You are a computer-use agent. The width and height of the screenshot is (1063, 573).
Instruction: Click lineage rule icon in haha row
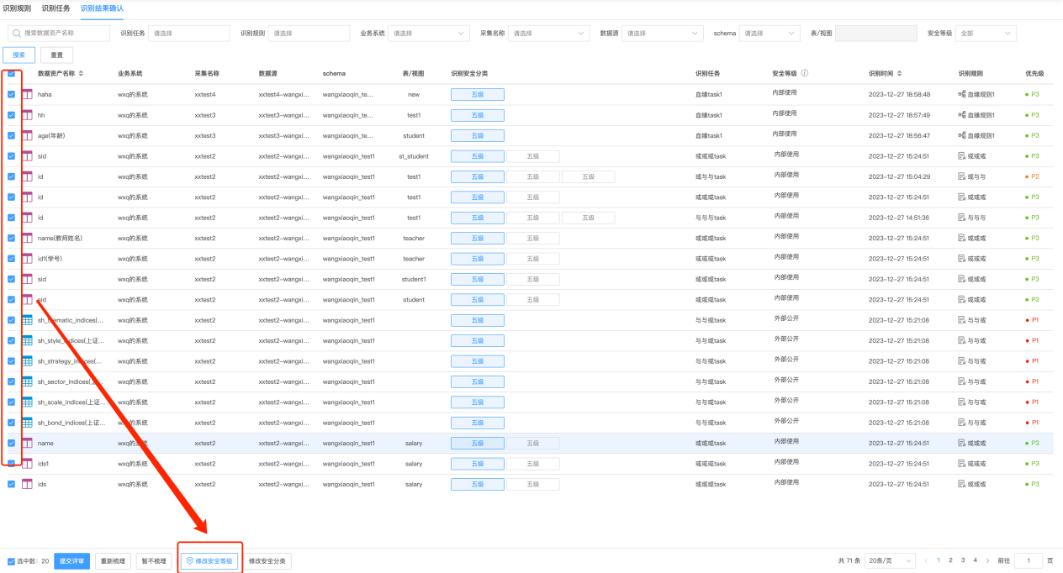[962, 94]
